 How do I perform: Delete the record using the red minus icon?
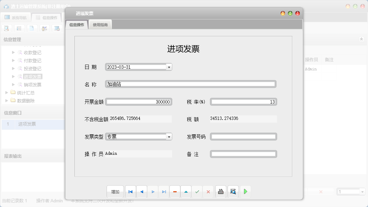(175, 191)
